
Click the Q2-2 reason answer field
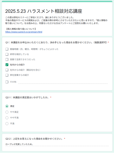pyautogui.click(x=57, y=144)
